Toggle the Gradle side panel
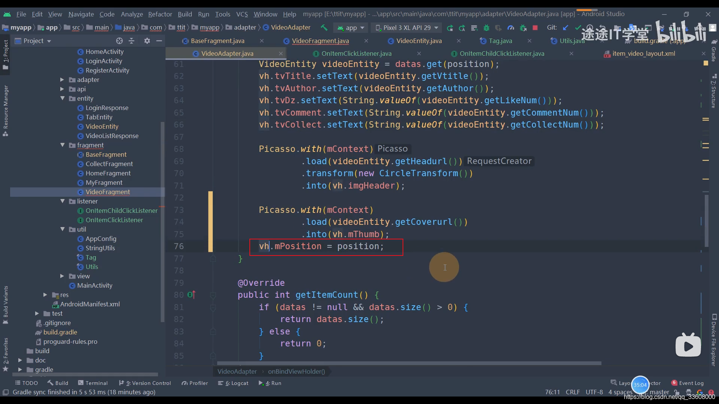719x404 pixels. 714,50
